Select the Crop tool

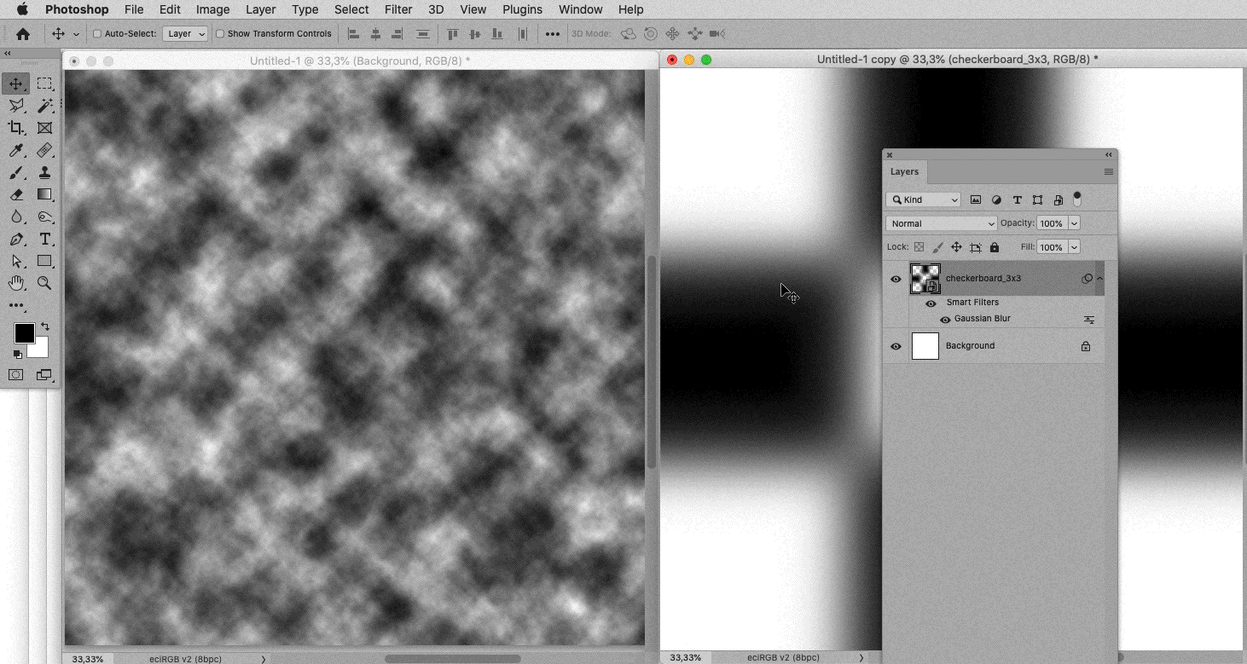[16, 128]
